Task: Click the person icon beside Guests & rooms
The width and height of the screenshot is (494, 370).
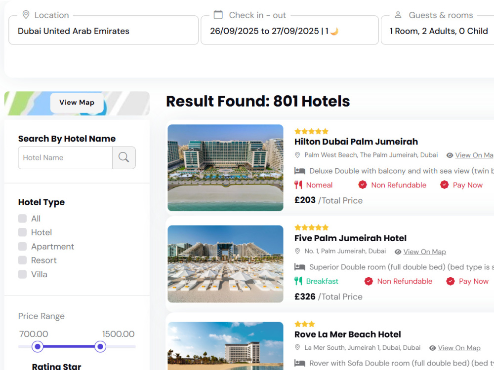Action: (x=398, y=15)
